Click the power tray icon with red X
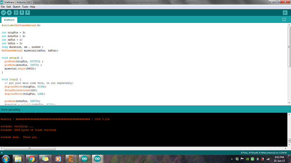Screen dimensions: 291x163 (x=262, y=159)
